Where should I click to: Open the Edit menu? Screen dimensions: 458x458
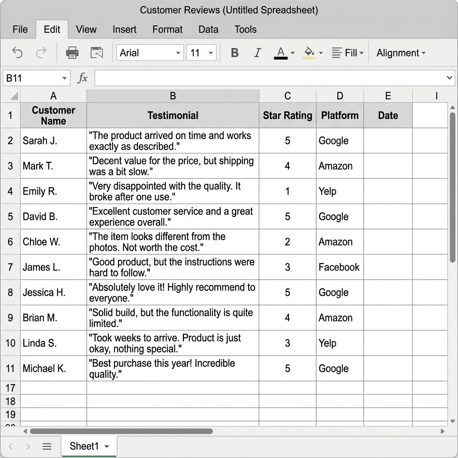pyautogui.click(x=52, y=30)
